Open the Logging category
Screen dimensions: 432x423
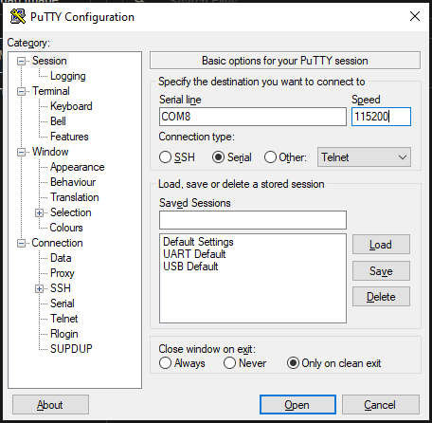pyautogui.click(x=68, y=76)
